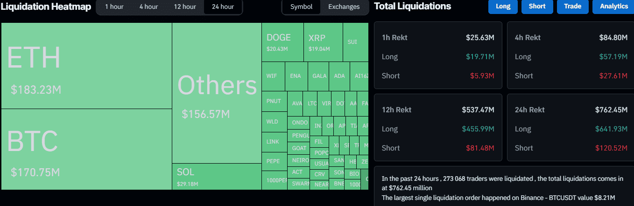
Task: Click the SOL heatmap tile
Action: pyautogui.click(x=217, y=176)
